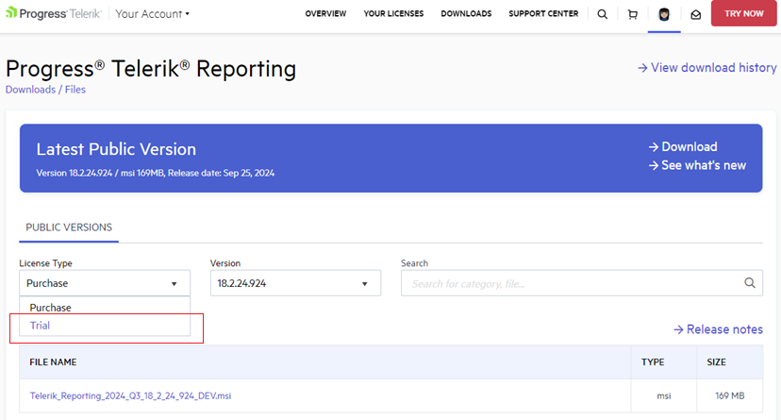Click the Latest Public Version heading
Screen dimensions: 781x420
pos(116,149)
